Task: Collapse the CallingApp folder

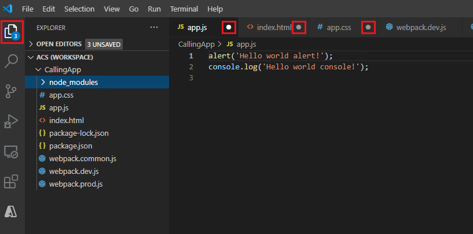Action: pos(38,70)
